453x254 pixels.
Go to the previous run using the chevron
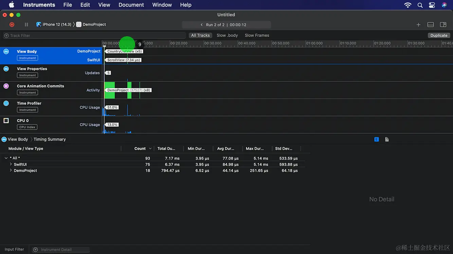click(x=202, y=25)
